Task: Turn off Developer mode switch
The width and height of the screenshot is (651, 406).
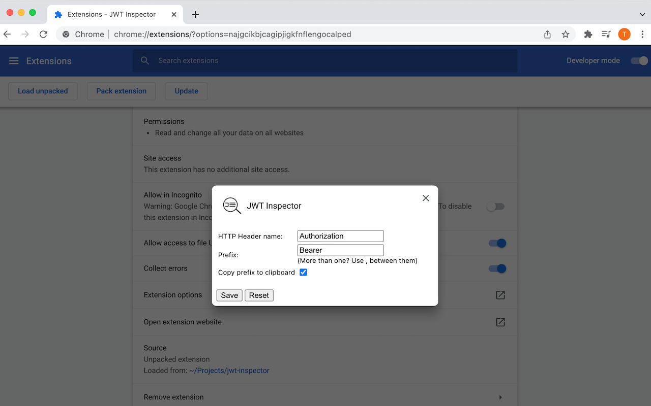Action: click(639, 61)
